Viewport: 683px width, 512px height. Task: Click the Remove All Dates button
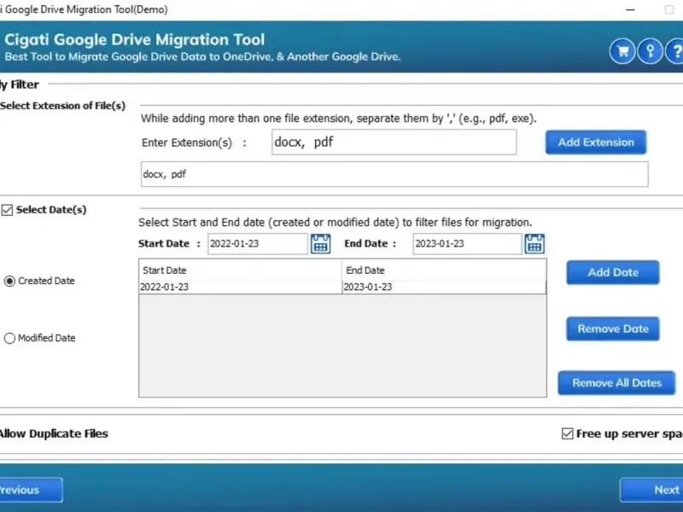tap(616, 383)
